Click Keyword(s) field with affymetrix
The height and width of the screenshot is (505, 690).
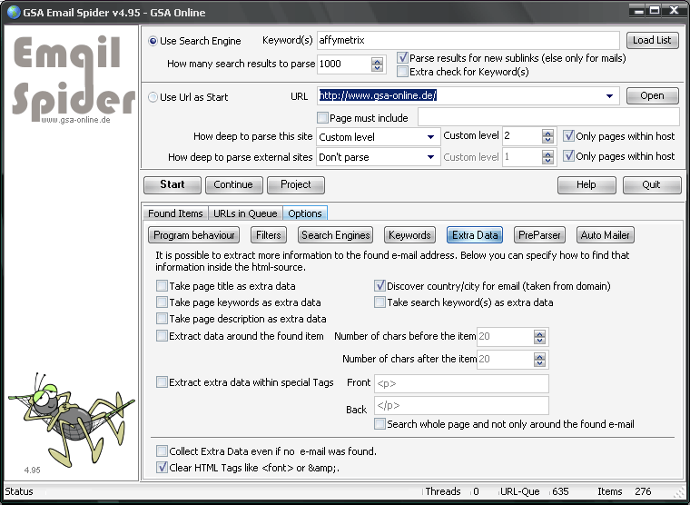point(468,41)
